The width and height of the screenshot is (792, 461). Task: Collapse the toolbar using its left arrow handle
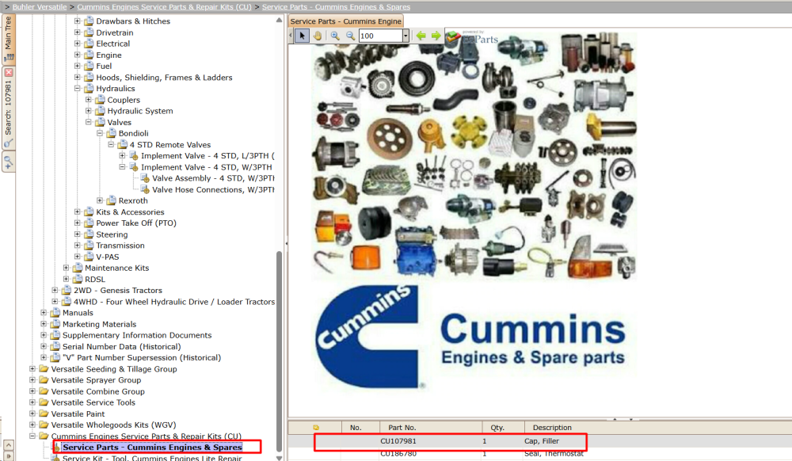coord(291,36)
